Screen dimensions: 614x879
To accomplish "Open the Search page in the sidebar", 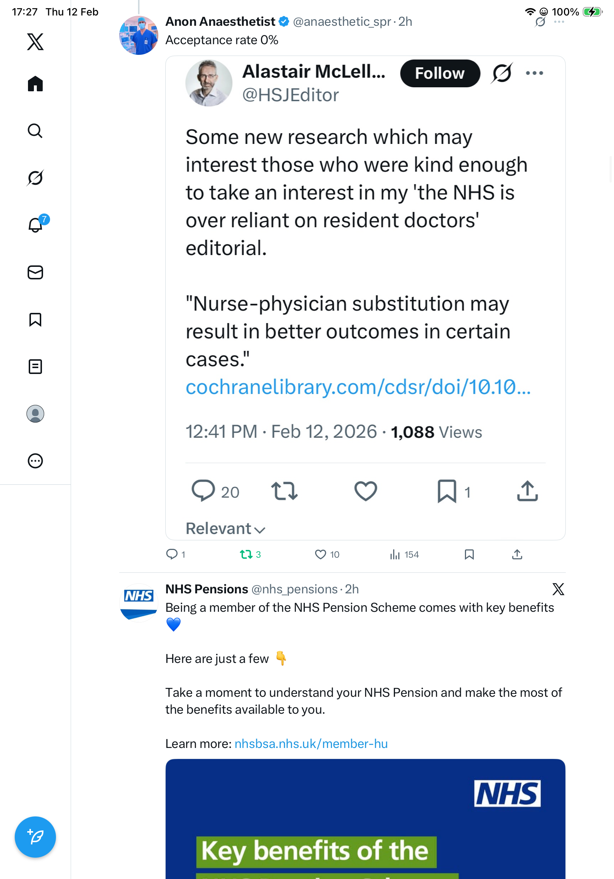I will coord(35,131).
